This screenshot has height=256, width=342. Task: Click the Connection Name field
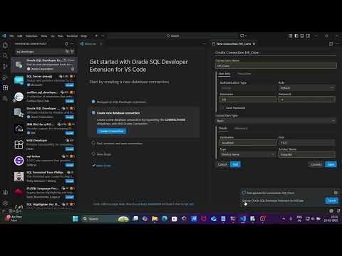click(x=276, y=66)
